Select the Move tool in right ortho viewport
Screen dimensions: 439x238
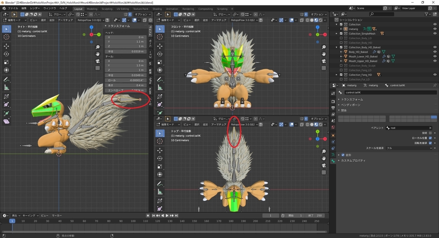(x=6, y=46)
